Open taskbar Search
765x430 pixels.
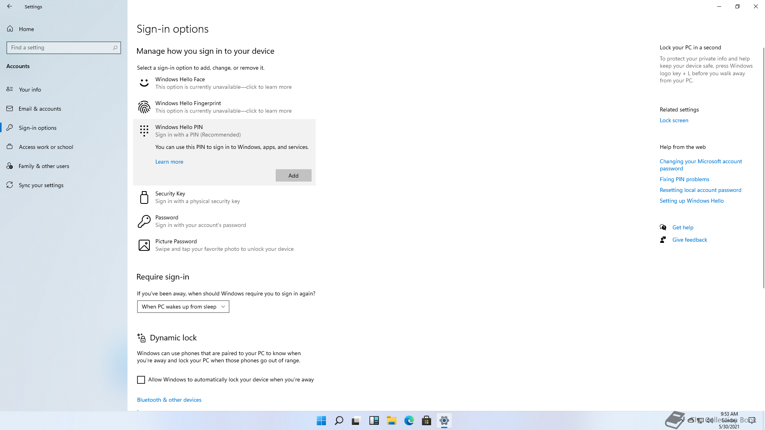pyautogui.click(x=339, y=420)
